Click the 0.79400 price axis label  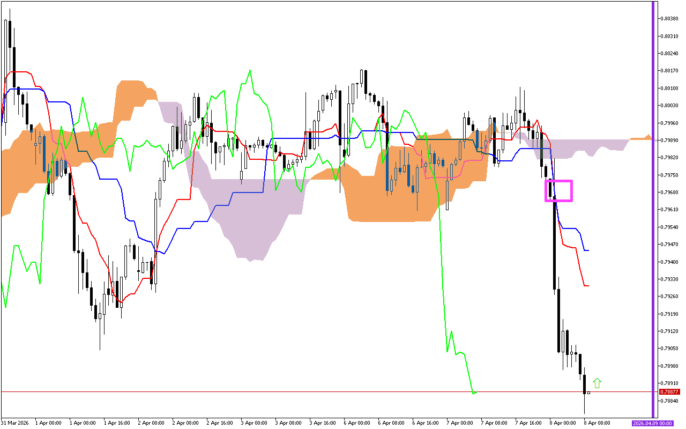(668, 262)
